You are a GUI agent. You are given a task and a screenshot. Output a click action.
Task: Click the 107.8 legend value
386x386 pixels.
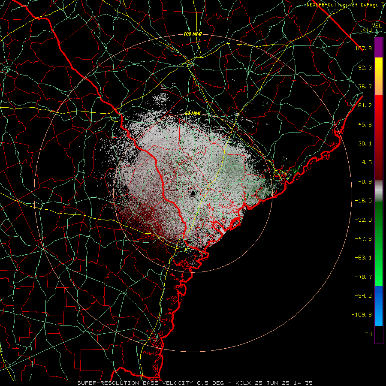(363, 48)
